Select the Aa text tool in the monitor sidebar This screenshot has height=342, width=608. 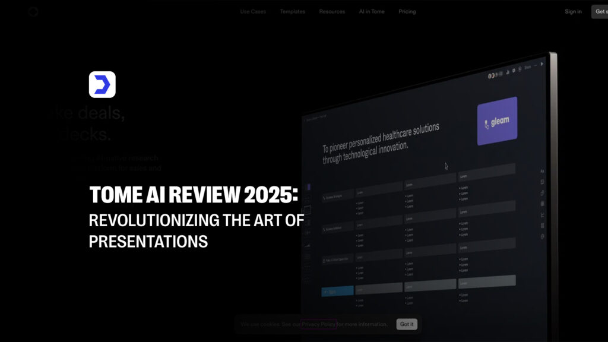542,171
